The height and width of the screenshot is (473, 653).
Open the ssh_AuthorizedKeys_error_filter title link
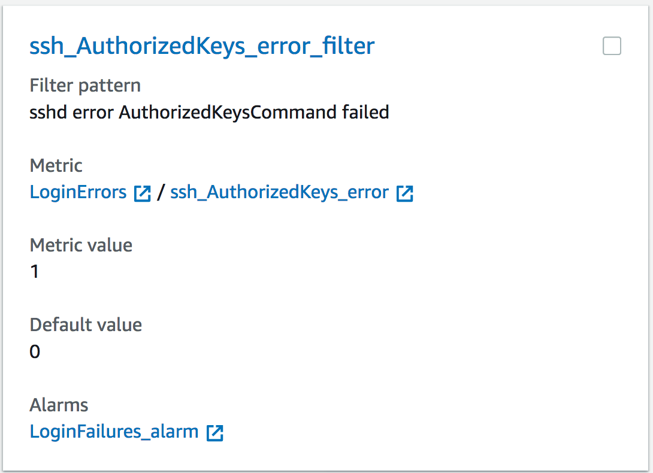(202, 46)
